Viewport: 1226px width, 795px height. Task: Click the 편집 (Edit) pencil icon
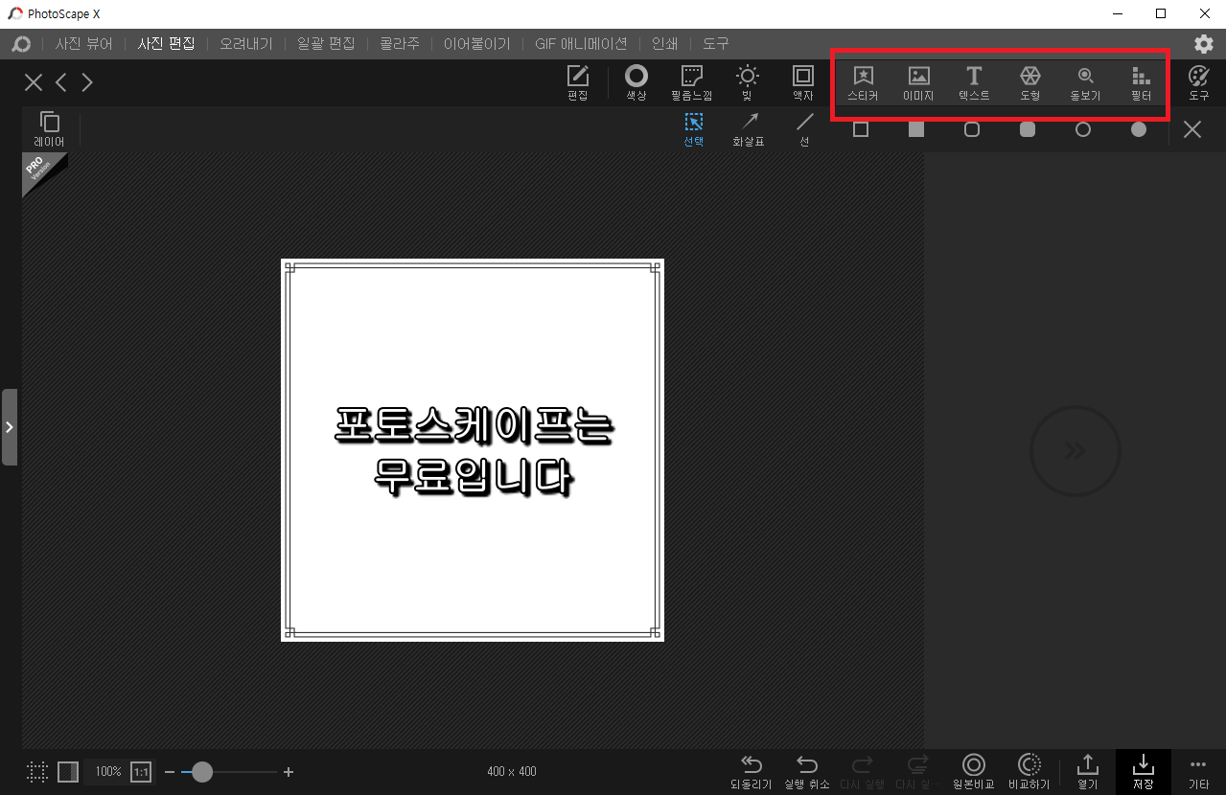[x=577, y=83]
